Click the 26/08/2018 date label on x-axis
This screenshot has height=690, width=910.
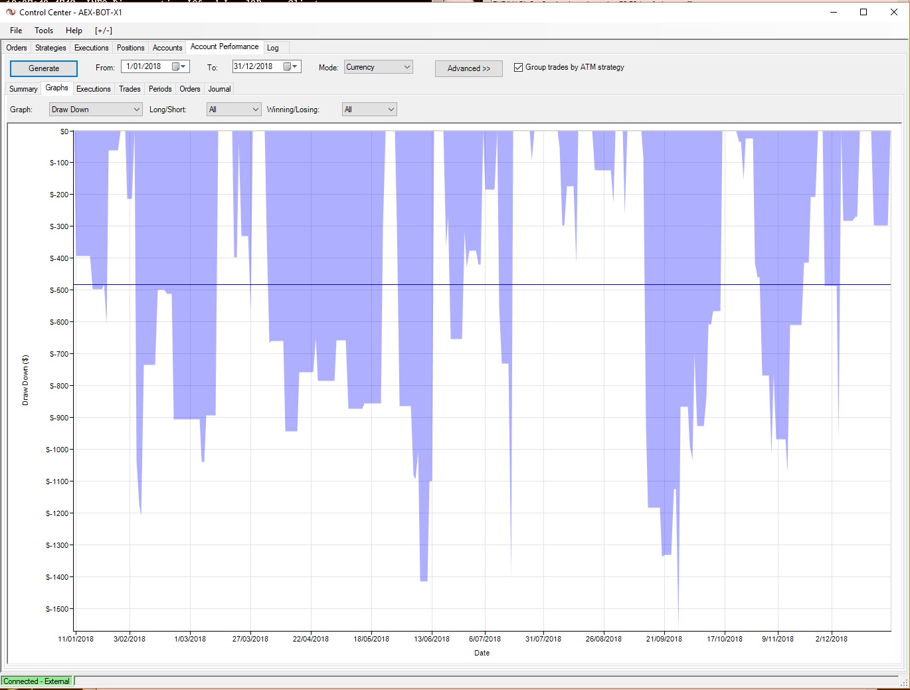tap(604, 639)
